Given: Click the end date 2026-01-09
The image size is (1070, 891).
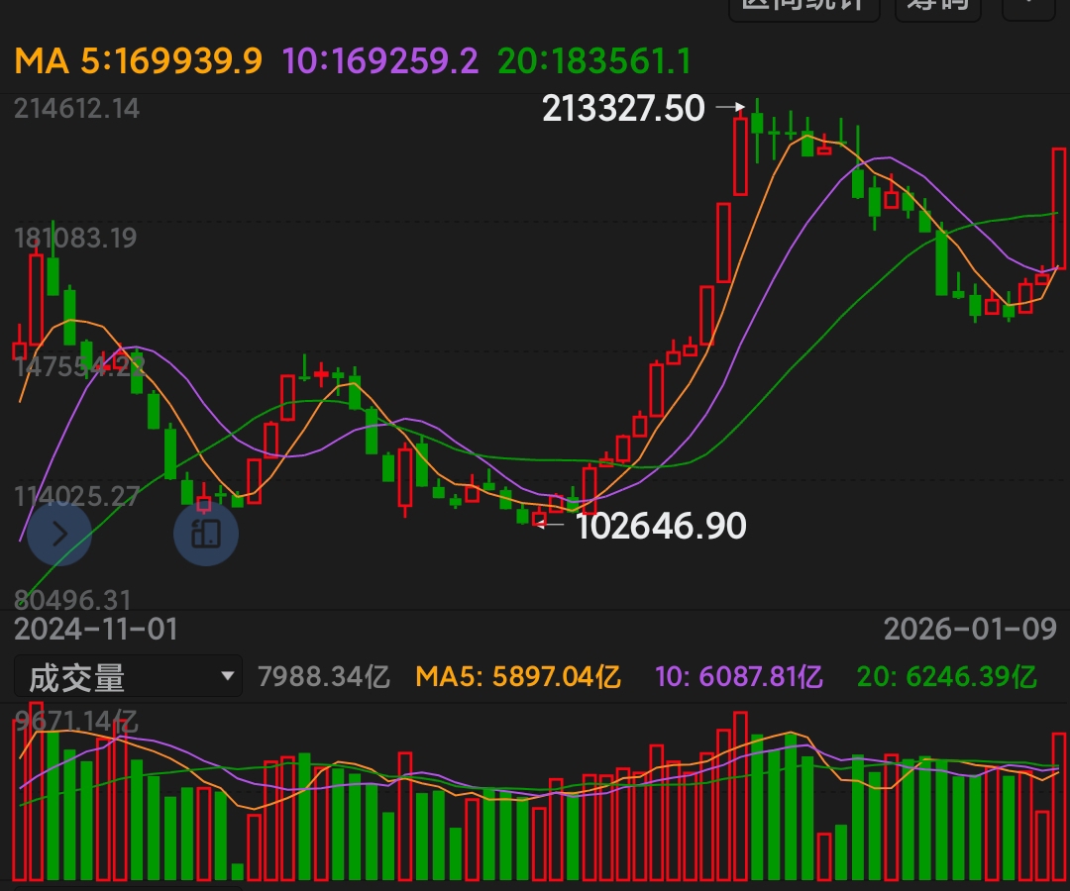Looking at the screenshot, I should click(970, 629).
